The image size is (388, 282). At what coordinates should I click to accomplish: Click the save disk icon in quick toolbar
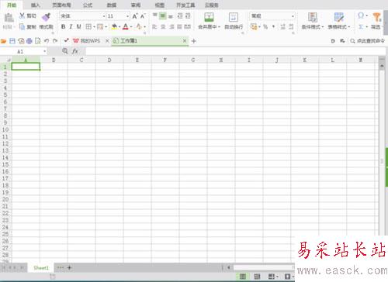12,41
